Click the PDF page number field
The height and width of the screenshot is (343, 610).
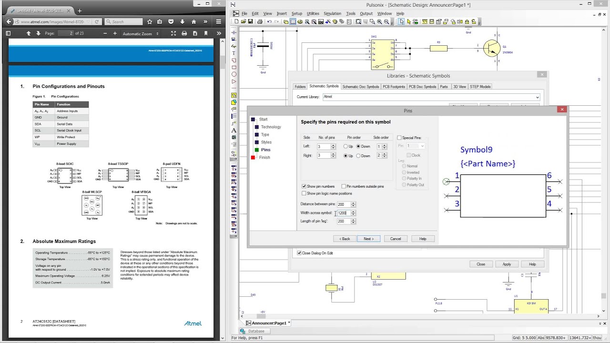(x=66, y=33)
